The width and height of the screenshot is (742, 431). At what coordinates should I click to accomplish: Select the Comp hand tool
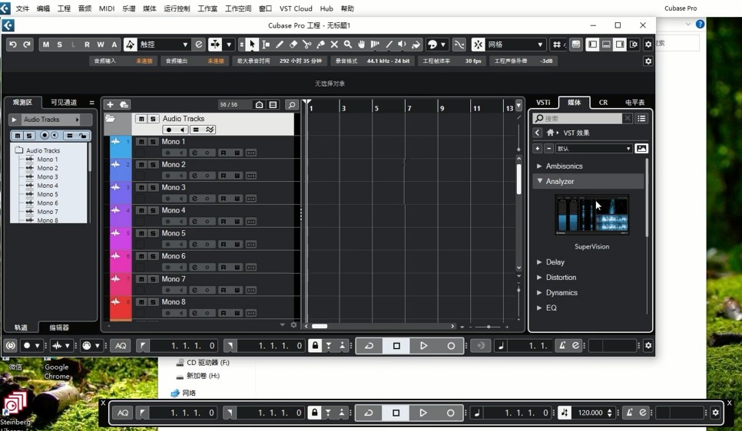(362, 44)
